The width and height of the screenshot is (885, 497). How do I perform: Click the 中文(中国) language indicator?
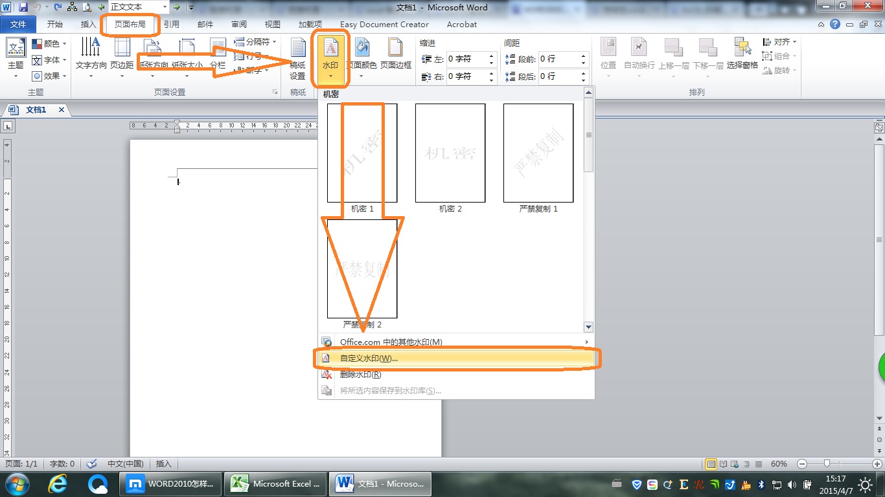(126, 464)
